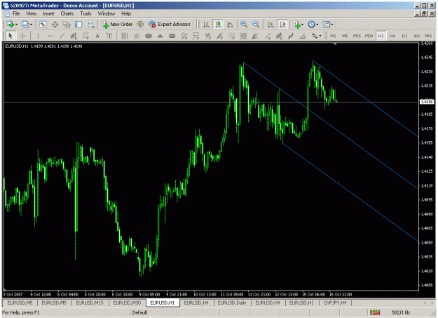Image resolution: width=438 pixels, height=318 pixels.
Task: Select the trendline drawing tool
Action: (x=62, y=36)
